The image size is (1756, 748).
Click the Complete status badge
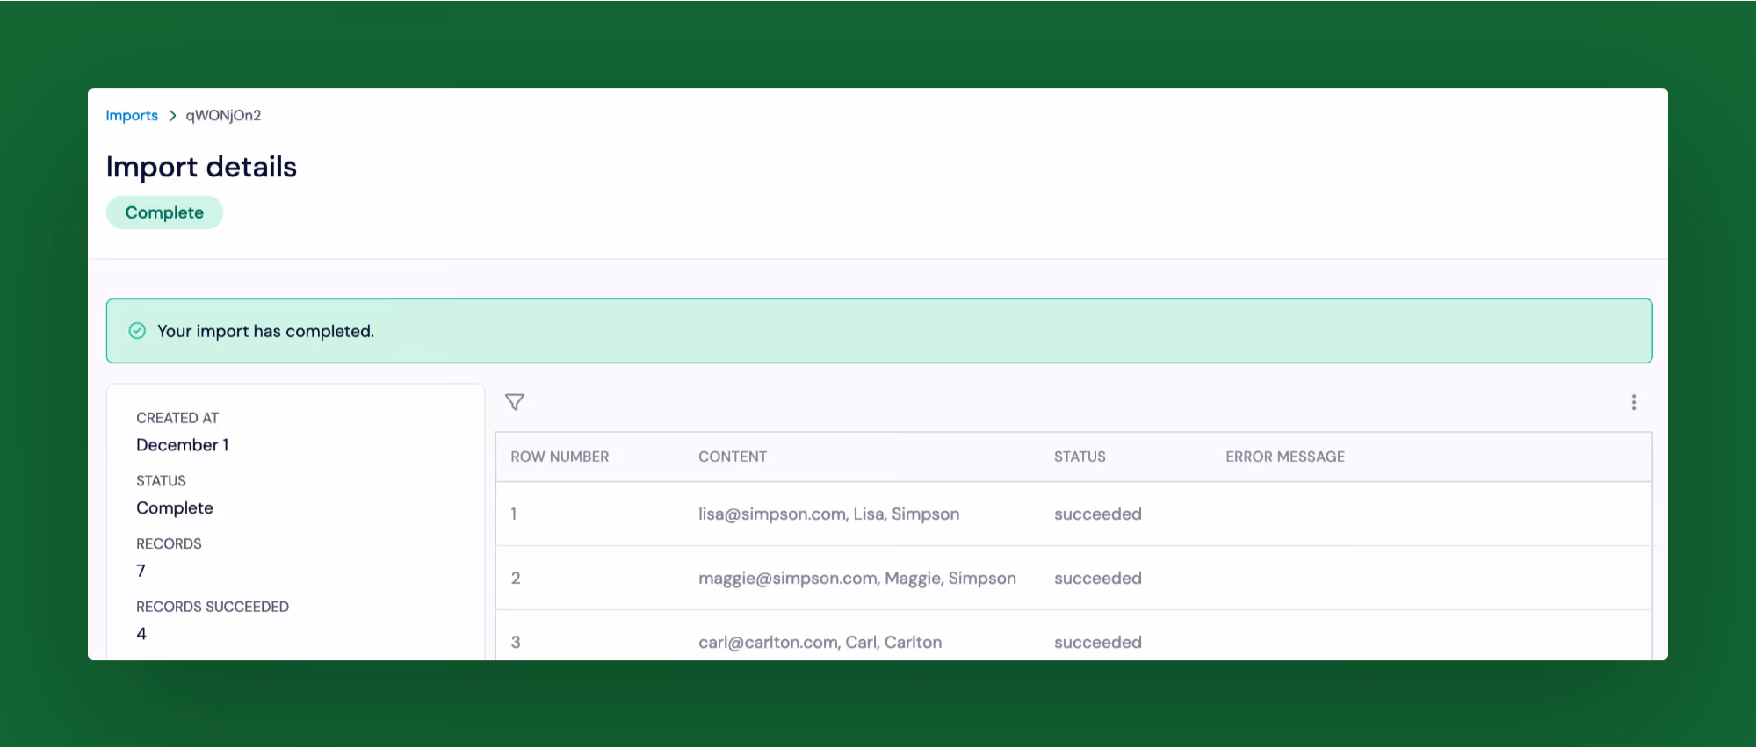click(x=164, y=212)
